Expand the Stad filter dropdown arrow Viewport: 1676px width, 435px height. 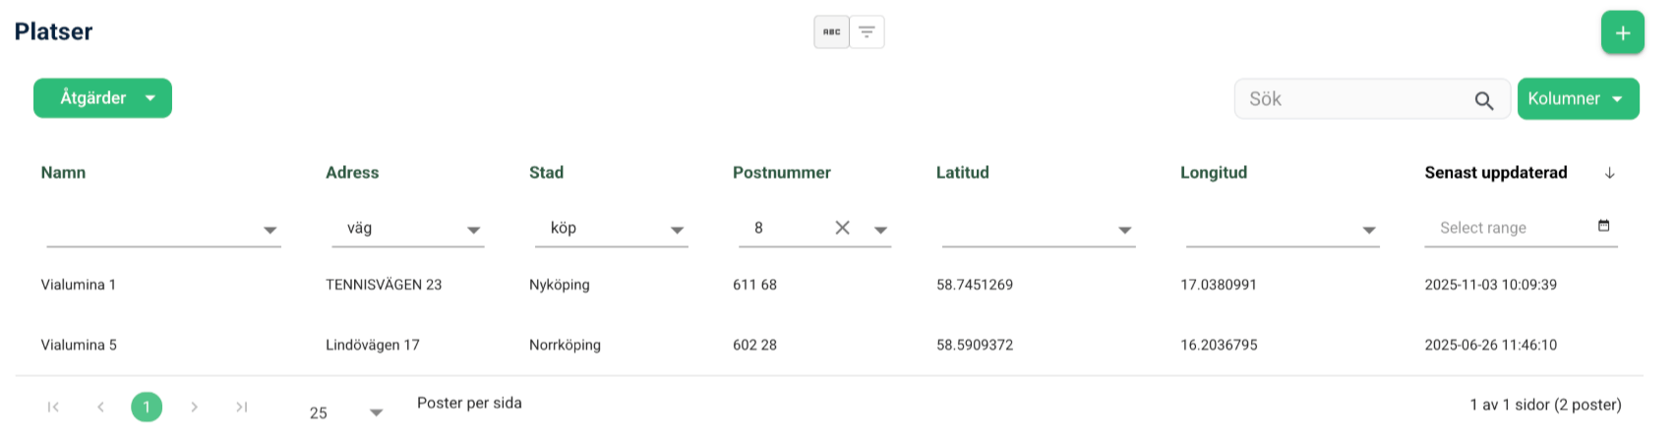click(677, 230)
